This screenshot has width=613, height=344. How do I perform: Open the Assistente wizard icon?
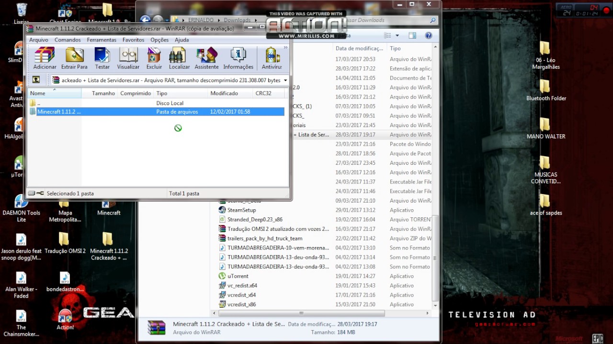207,58
